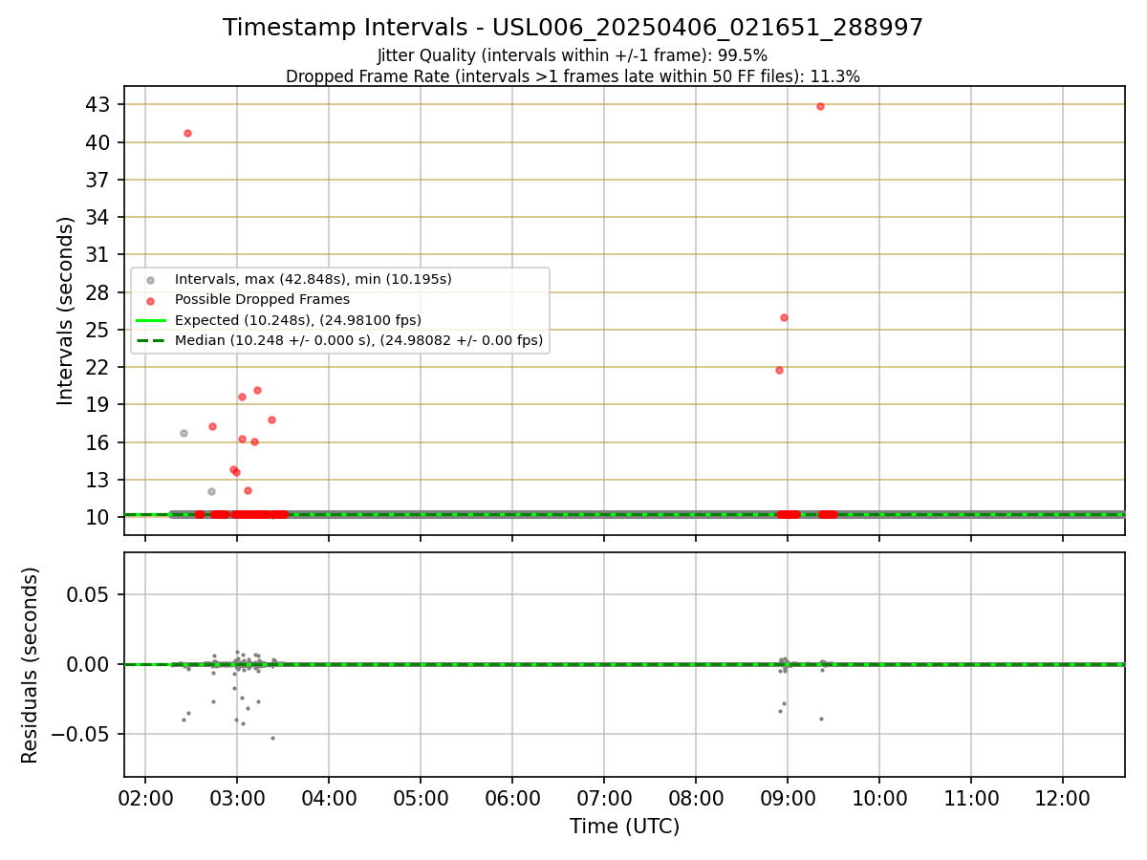The image size is (1147, 860).
Task: Click the 08:00 x-axis tick label
Action: coord(696,799)
